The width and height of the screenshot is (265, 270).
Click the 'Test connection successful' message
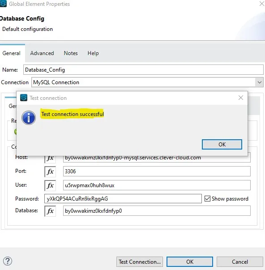(x=73, y=114)
